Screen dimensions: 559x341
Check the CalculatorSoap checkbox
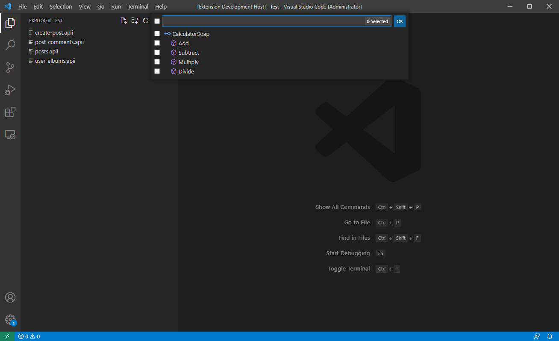coord(157,34)
